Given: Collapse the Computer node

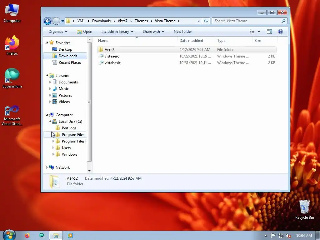Looking at the screenshot, I should click(47, 115).
